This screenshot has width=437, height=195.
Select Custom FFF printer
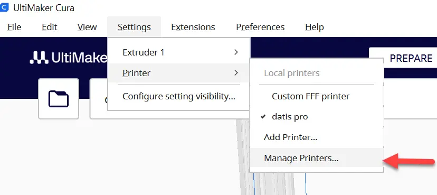[317, 97]
